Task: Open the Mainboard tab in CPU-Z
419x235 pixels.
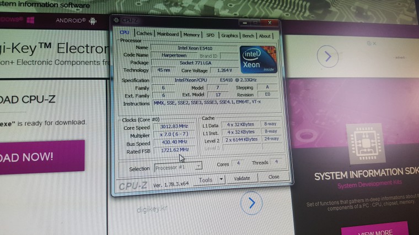Action: click(168, 34)
